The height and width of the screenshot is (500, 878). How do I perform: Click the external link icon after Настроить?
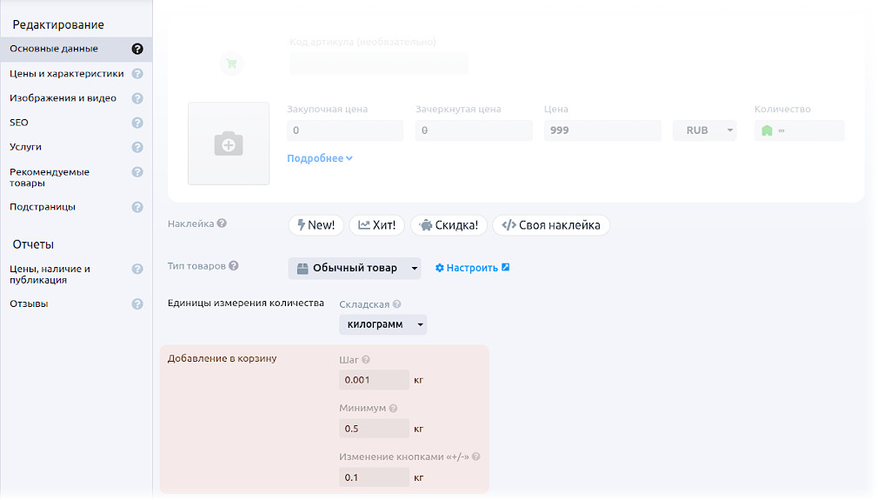coord(506,267)
